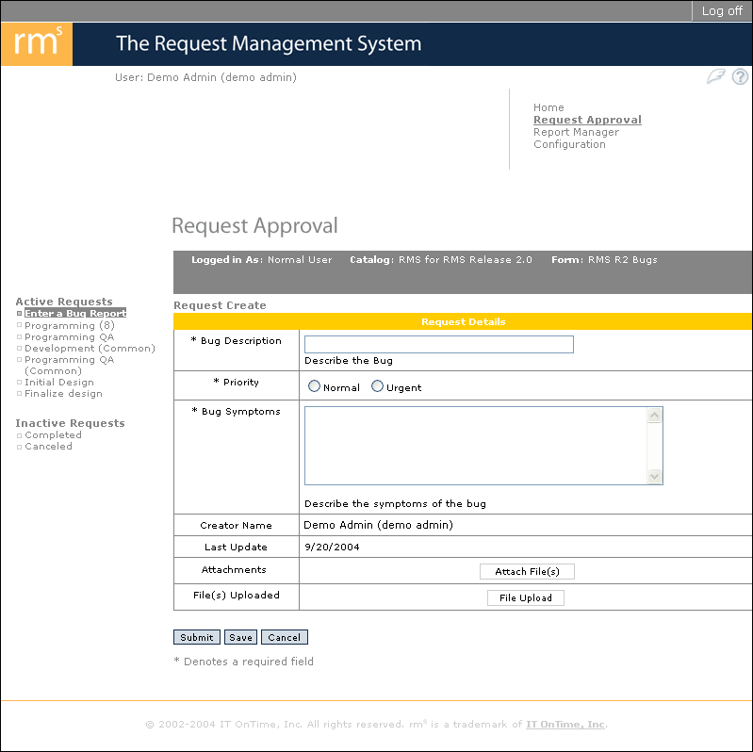This screenshot has height=752, width=753.
Task: Open the first Programming QA item
Action: click(69, 337)
